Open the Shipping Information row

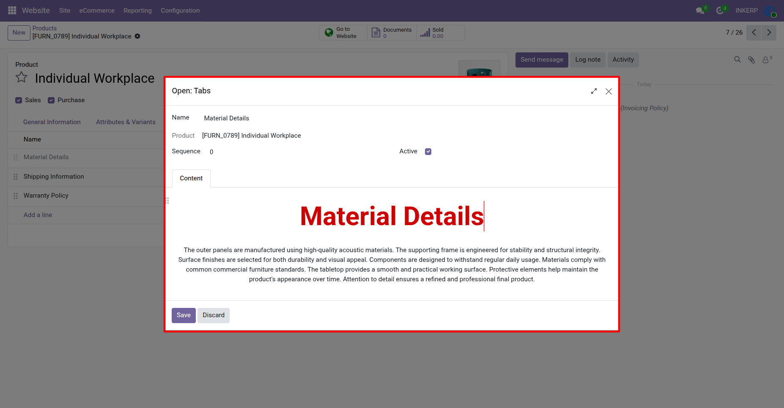tap(54, 177)
